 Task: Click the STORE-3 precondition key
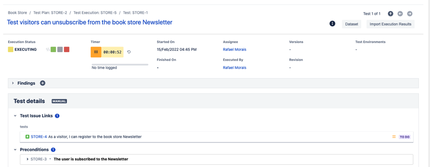(38, 159)
